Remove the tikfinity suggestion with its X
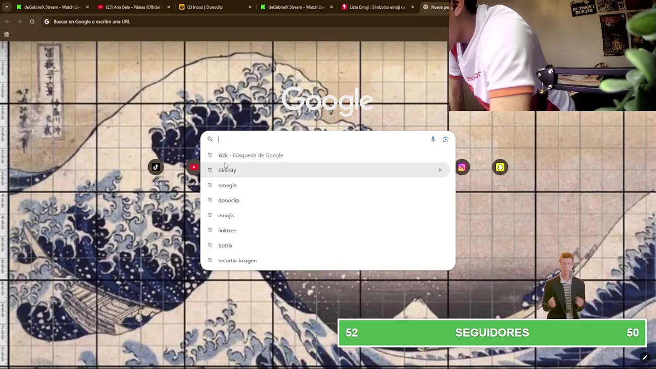The width and height of the screenshot is (656, 369). click(440, 170)
